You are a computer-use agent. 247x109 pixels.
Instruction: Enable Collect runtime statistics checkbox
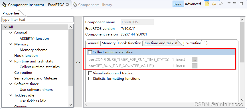90,52
